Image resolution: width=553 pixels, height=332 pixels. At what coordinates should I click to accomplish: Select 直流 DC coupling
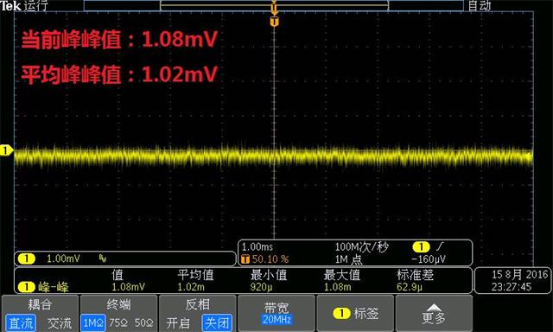pos(21,322)
